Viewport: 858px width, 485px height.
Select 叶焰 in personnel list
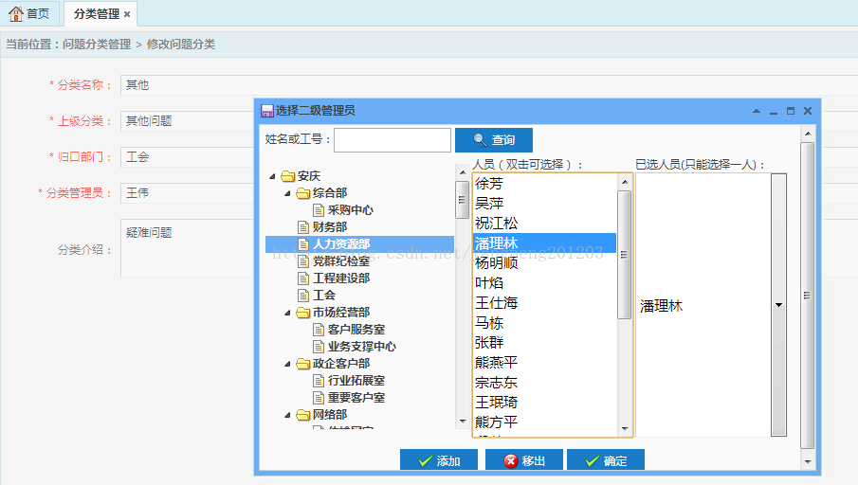coord(544,282)
